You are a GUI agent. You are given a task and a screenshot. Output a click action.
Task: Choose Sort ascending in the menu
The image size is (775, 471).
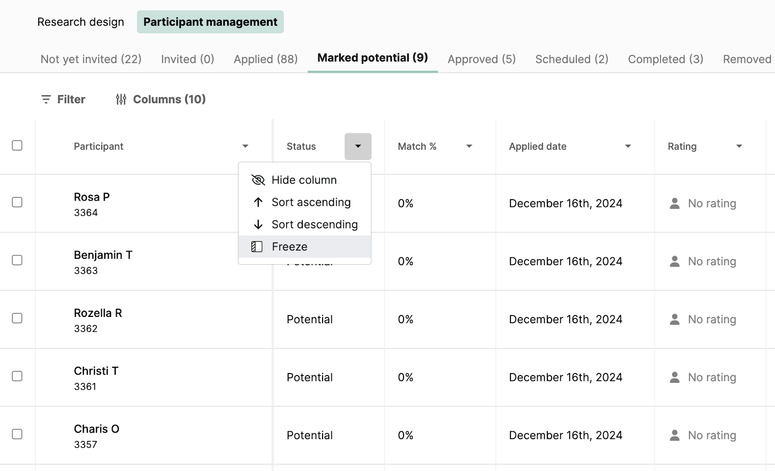pos(305,202)
